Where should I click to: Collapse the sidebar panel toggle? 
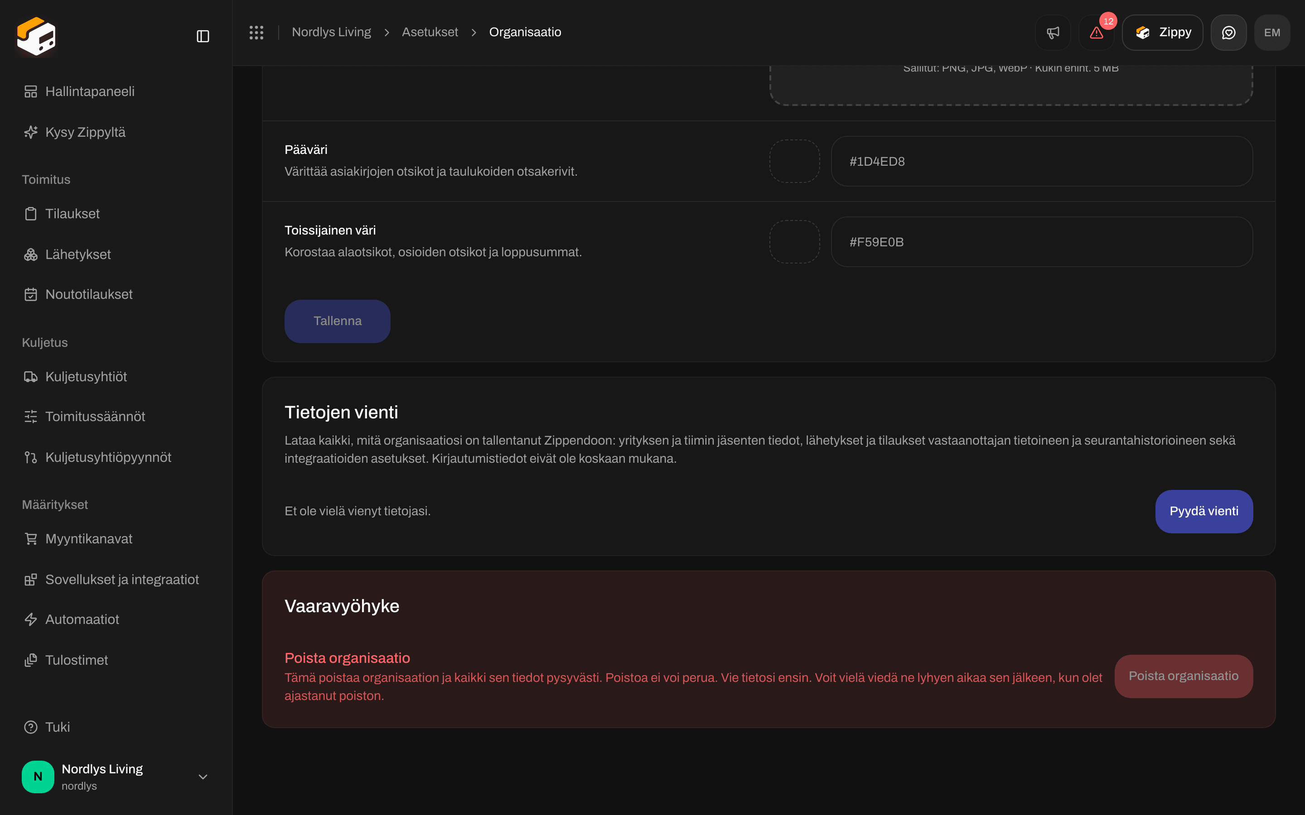click(x=203, y=36)
